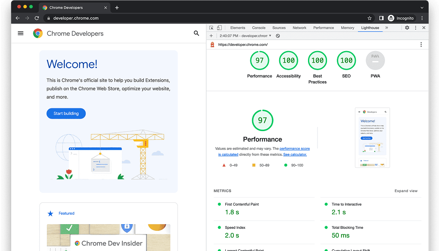The width and height of the screenshot is (439, 251).
Task: Switch to the Elements tab
Action: pos(238,28)
